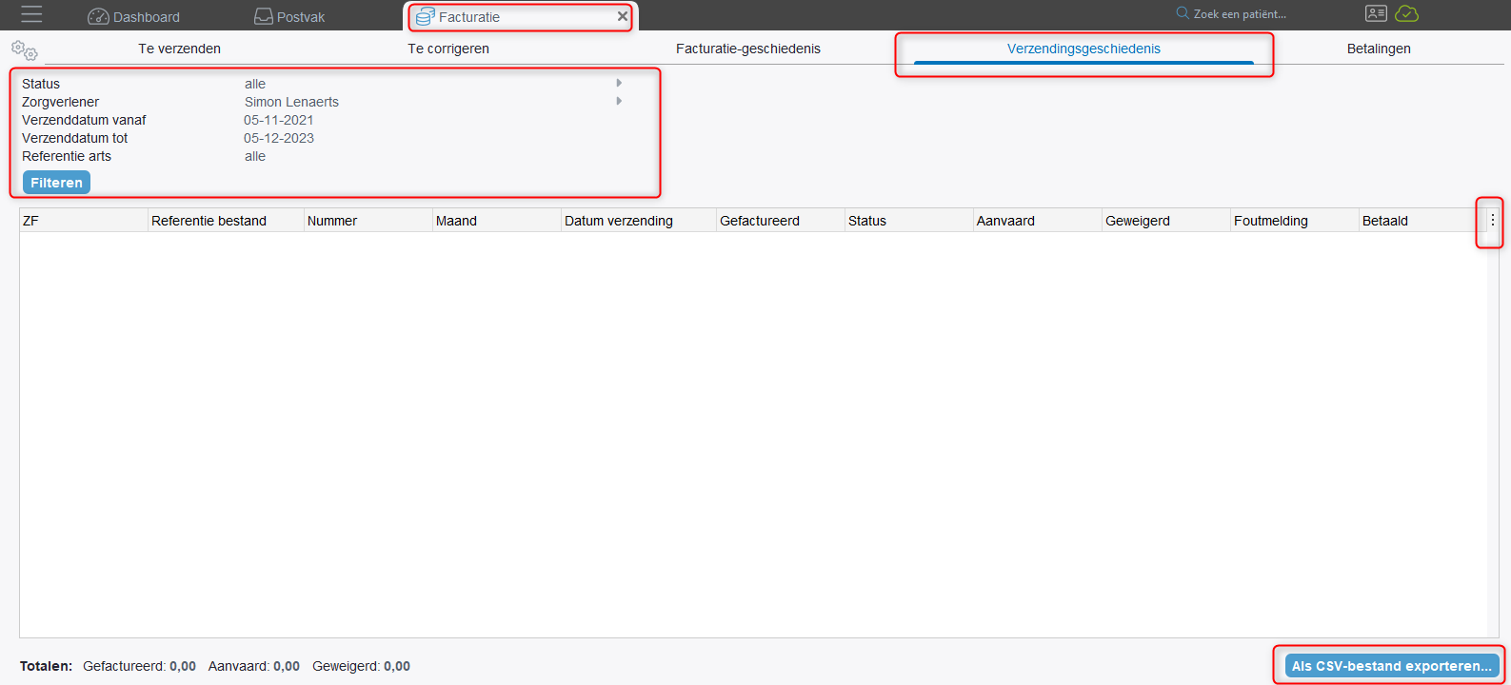Click Zorgverlener value 'Simon Lenaerts'

tap(291, 102)
